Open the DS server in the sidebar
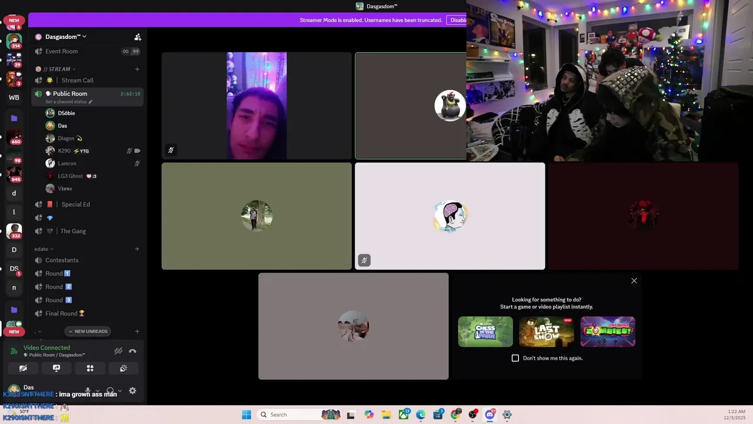 14,269
